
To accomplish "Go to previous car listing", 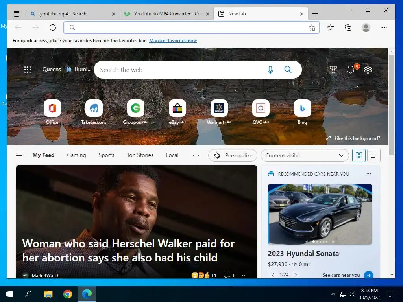I will click(x=272, y=275).
